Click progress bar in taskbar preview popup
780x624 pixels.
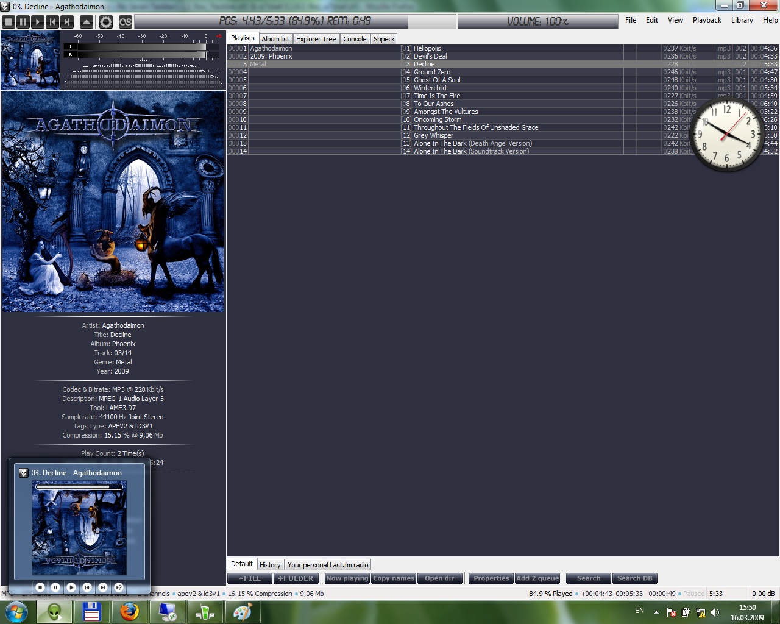(79, 487)
